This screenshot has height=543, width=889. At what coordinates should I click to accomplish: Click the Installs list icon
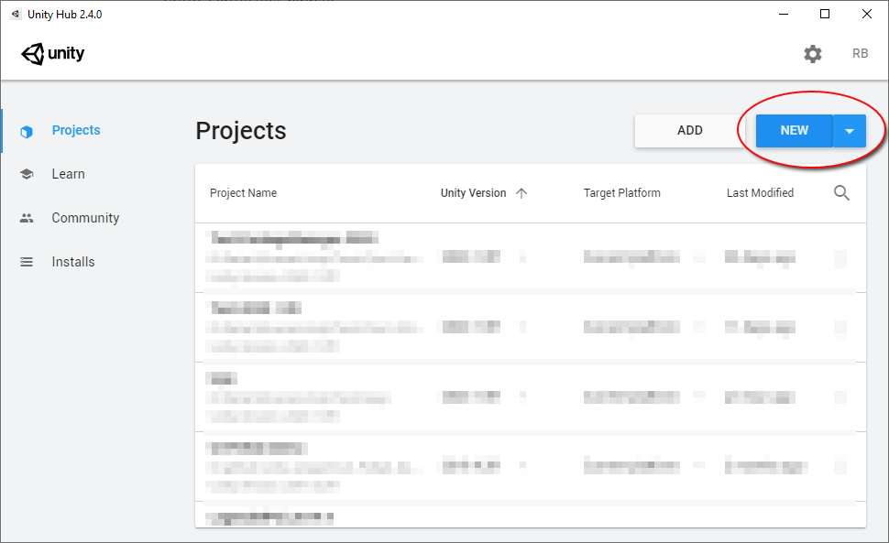point(27,262)
